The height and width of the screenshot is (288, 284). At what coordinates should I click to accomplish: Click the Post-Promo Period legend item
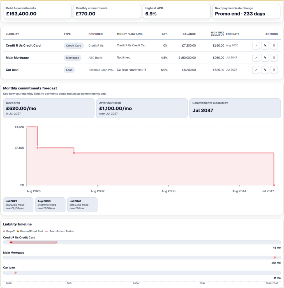pos(60,231)
